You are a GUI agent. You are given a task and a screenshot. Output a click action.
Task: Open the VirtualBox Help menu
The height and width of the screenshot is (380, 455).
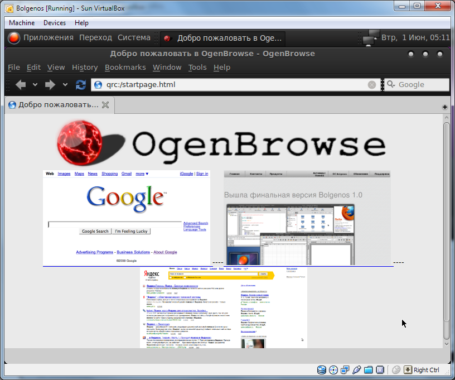pyautogui.click(x=81, y=23)
